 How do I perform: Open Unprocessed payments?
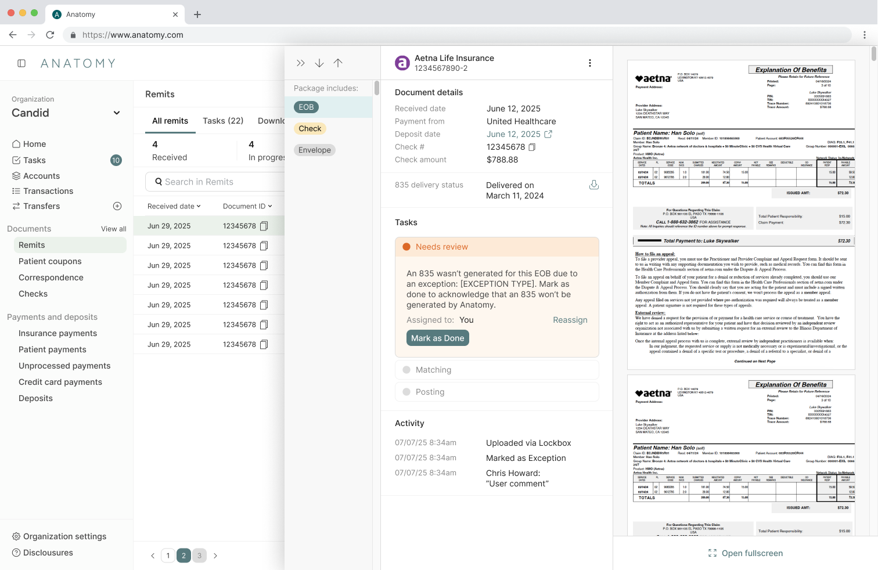click(64, 366)
